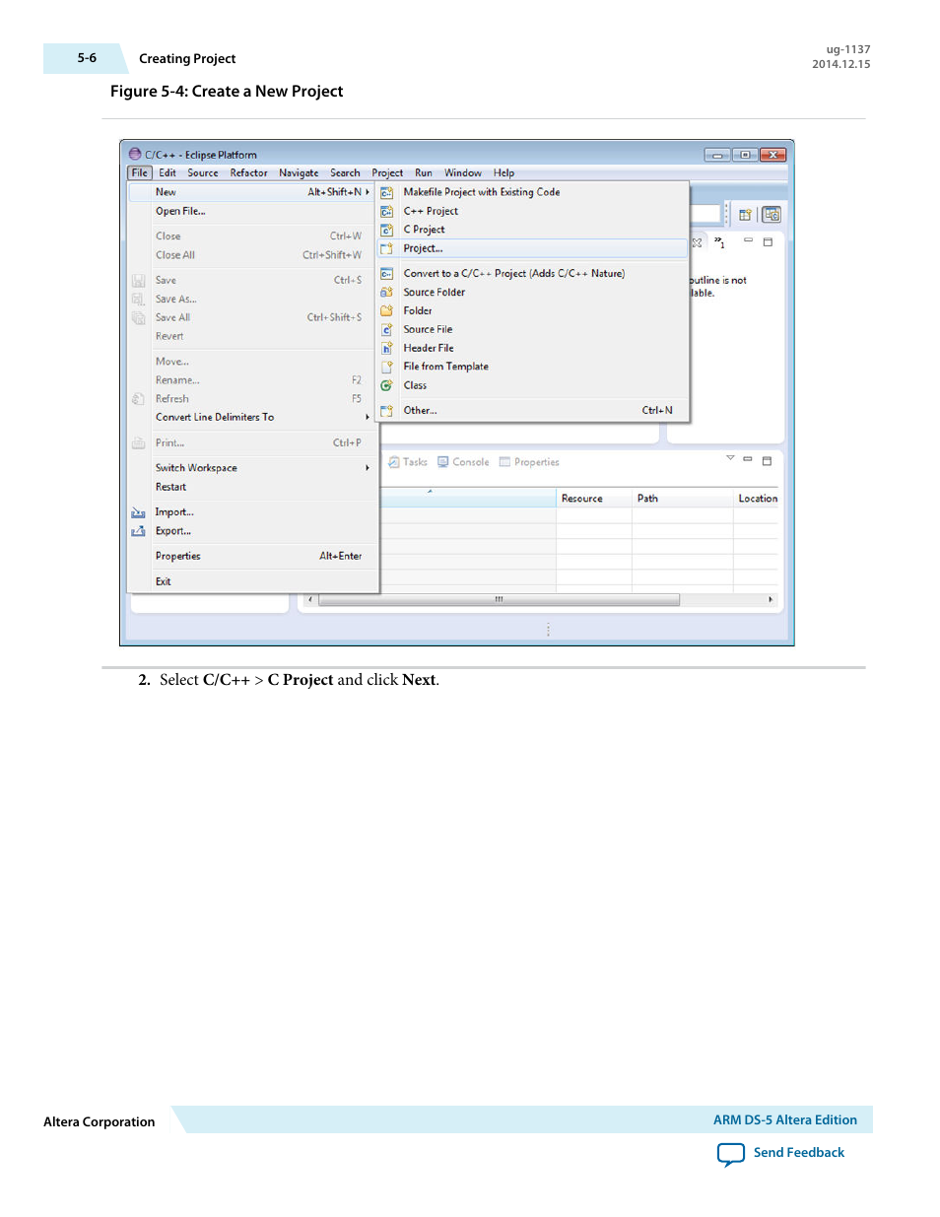Screen dimensions: 940x1217
Task: Click the Properties view icon
Action: (504, 462)
